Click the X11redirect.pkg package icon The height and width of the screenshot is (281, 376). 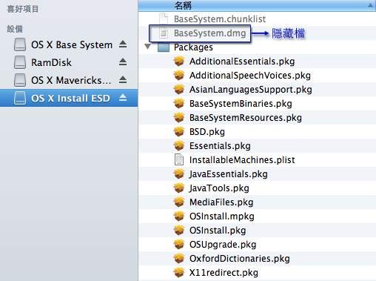[179, 272]
